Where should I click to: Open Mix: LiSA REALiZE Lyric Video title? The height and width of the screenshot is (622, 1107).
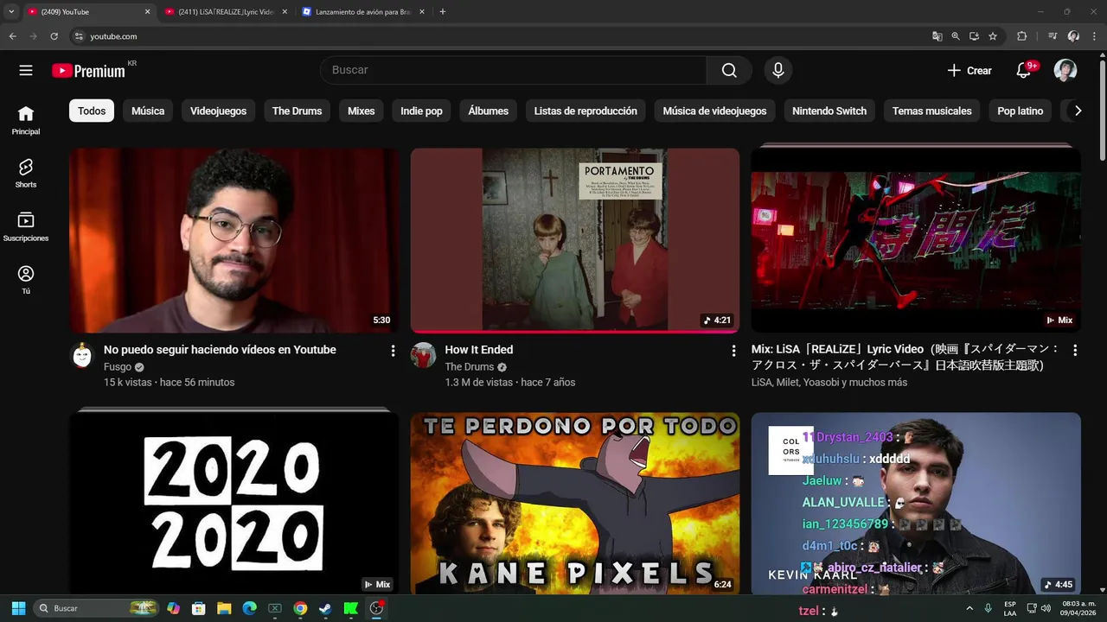[905, 357]
